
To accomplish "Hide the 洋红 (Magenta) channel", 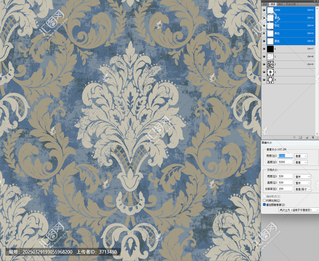I will (x=264, y=25).
